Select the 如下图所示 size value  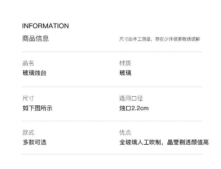[37, 108]
